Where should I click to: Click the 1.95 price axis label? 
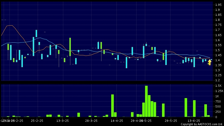(x=218, y=5)
